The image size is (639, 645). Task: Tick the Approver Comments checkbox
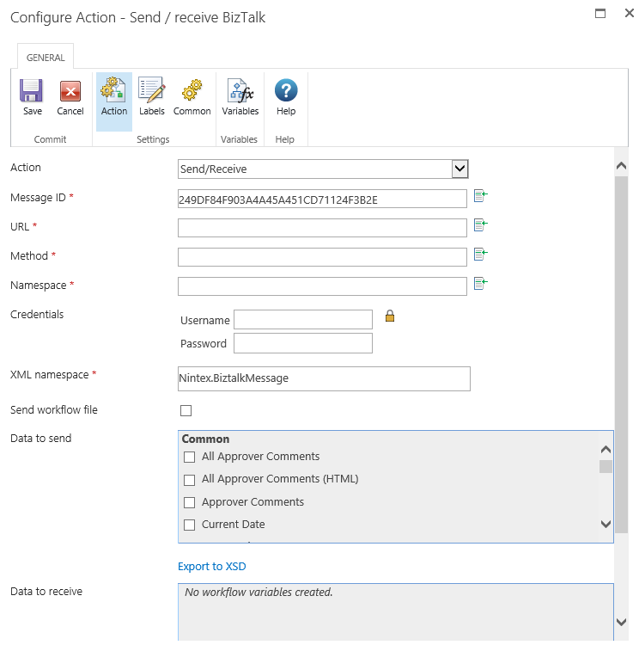[x=190, y=502]
